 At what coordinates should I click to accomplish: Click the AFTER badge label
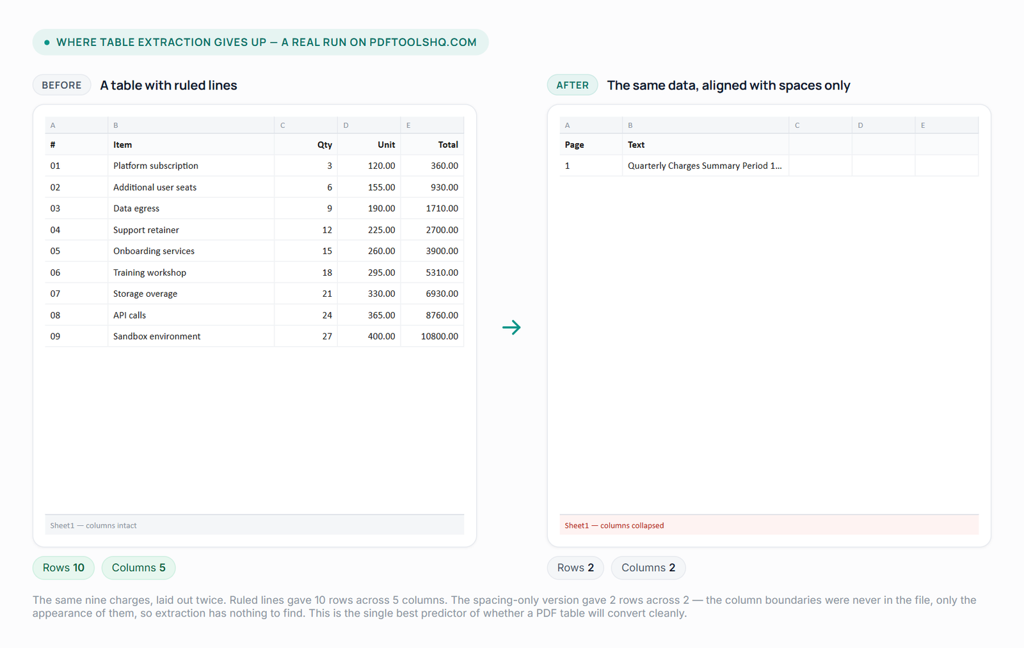[x=572, y=85]
